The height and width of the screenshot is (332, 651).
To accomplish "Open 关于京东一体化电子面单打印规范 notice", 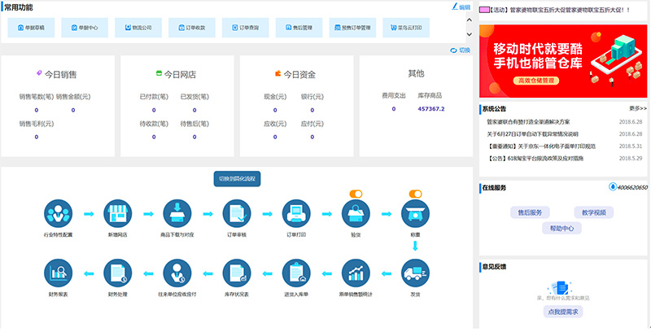I will pos(542,146).
